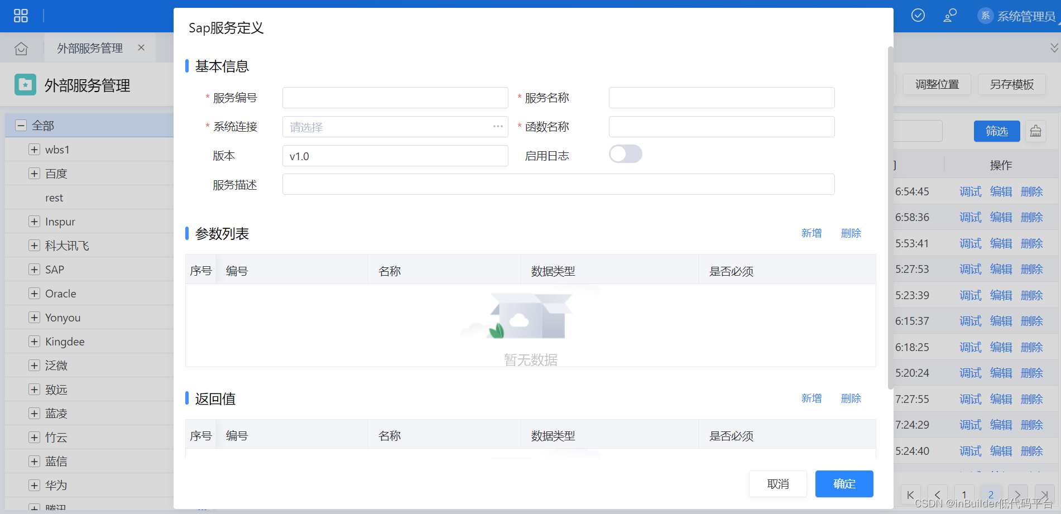Screen dimensions: 1061x514
Task: Click 编辑 in the 5:20:24 row
Action: (x=1001, y=373)
